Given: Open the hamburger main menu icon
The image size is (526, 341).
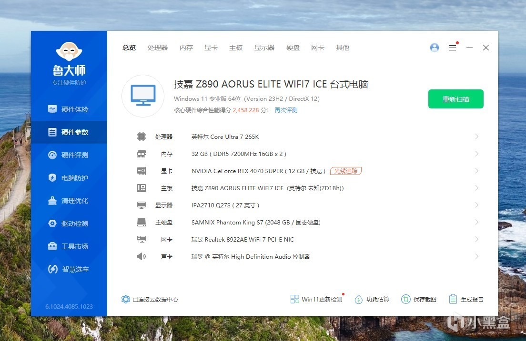Looking at the screenshot, I should pyautogui.click(x=453, y=48).
